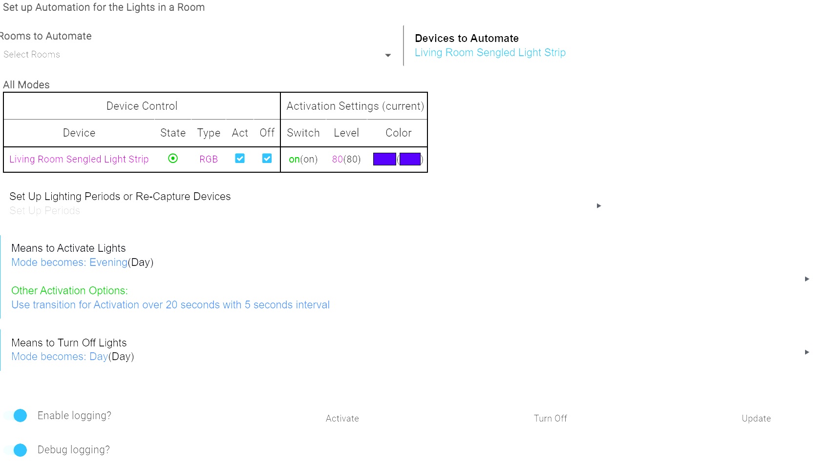Expand the Set Up Lighting Periods section

pos(599,205)
